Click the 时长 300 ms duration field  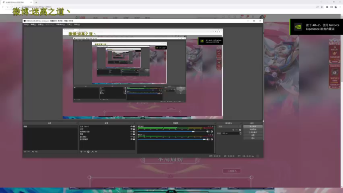pyautogui.click(x=230, y=133)
